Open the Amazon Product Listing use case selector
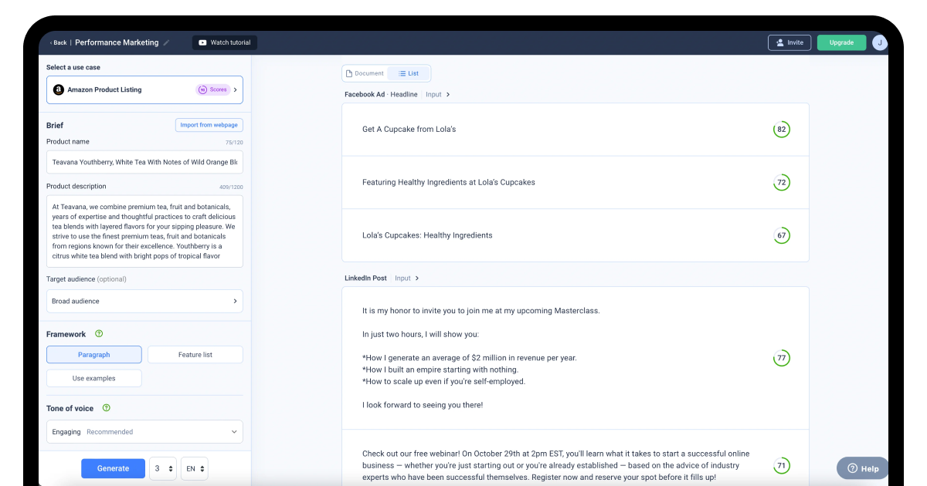927x486 pixels. [x=144, y=89]
